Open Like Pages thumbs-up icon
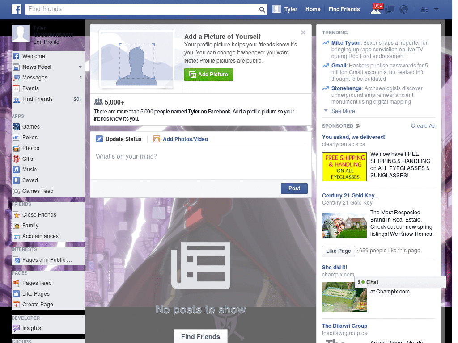This screenshot has width=458, height=343. click(16, 294)
